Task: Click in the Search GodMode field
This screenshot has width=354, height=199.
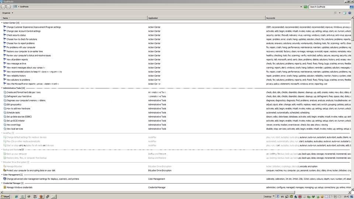Action: point(328,7)
